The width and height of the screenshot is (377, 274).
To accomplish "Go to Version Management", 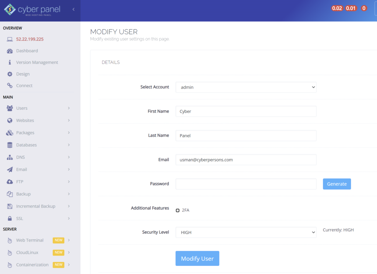I will point(37,62).
